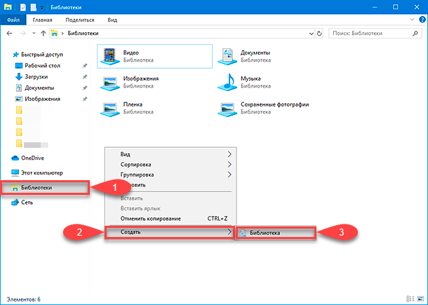Image resolution: width=428 pixels, height=305 pixels.
Task: Open the Изображения library in file pane
Action: (x=110, y=83)
